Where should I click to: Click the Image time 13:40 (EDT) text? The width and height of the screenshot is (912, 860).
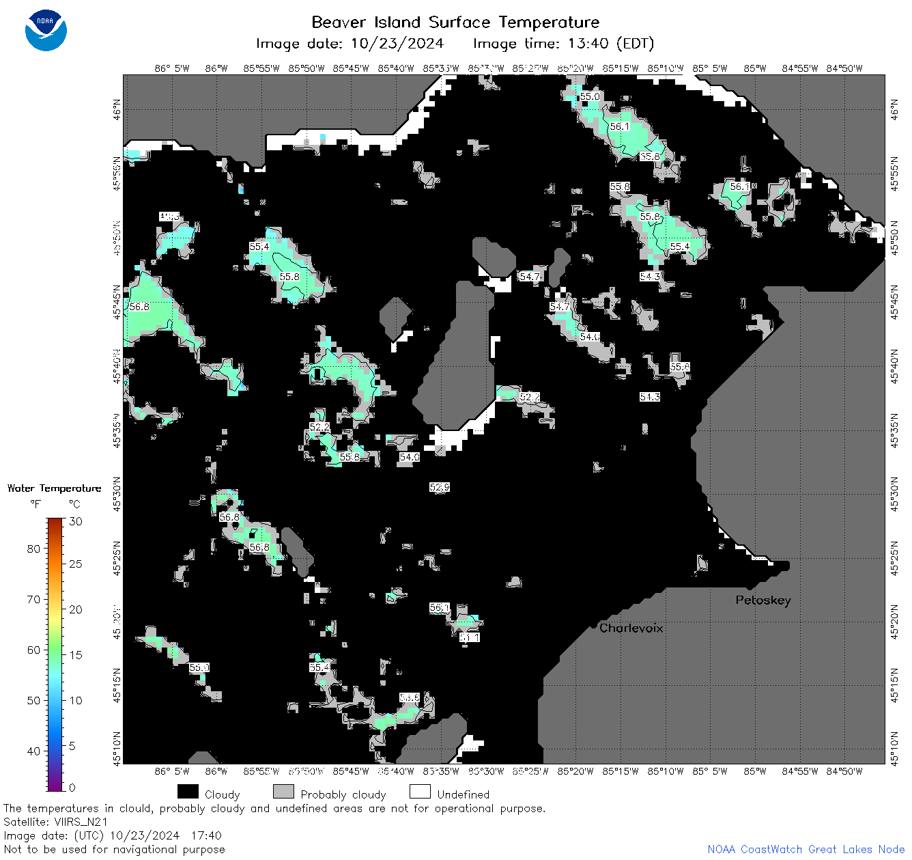(563, 44)
